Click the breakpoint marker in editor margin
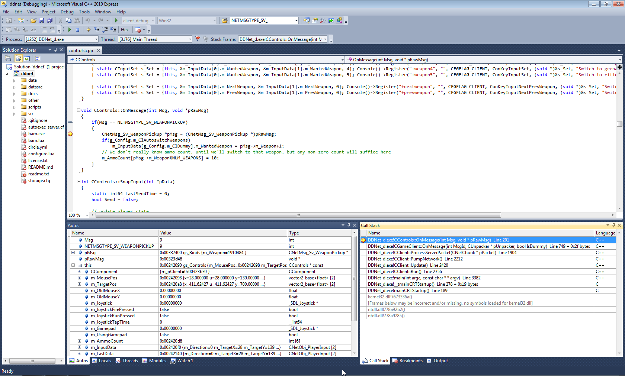This screenshot has width=625, height=376. coord(70,134)
